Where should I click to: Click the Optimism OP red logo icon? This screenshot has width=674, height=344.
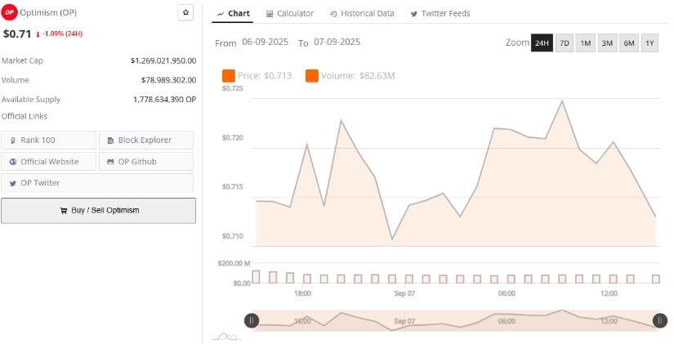(x=10, y=12)
